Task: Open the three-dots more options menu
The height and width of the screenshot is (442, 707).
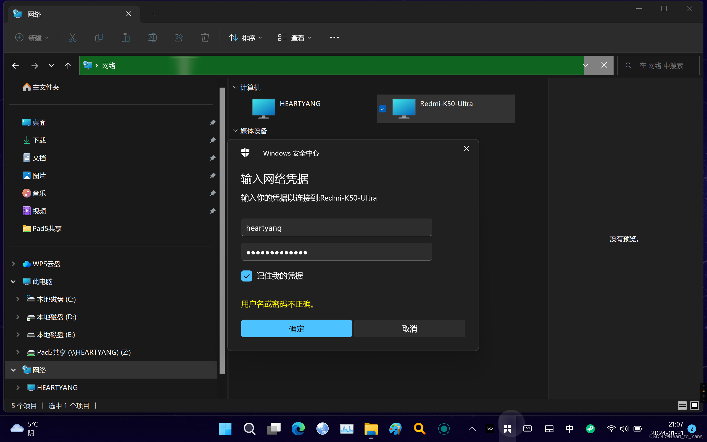Action: point(334,38)
